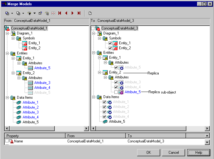Click the new document toolbar icon
Viewport: 214px width, 159px height.
[90, 13]
